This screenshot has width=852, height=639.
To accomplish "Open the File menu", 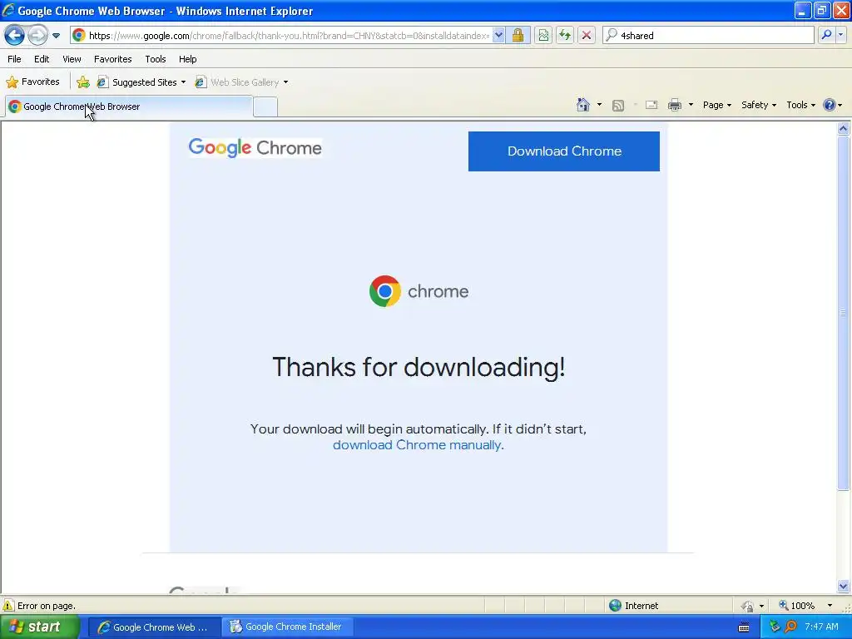I will 15,59.
